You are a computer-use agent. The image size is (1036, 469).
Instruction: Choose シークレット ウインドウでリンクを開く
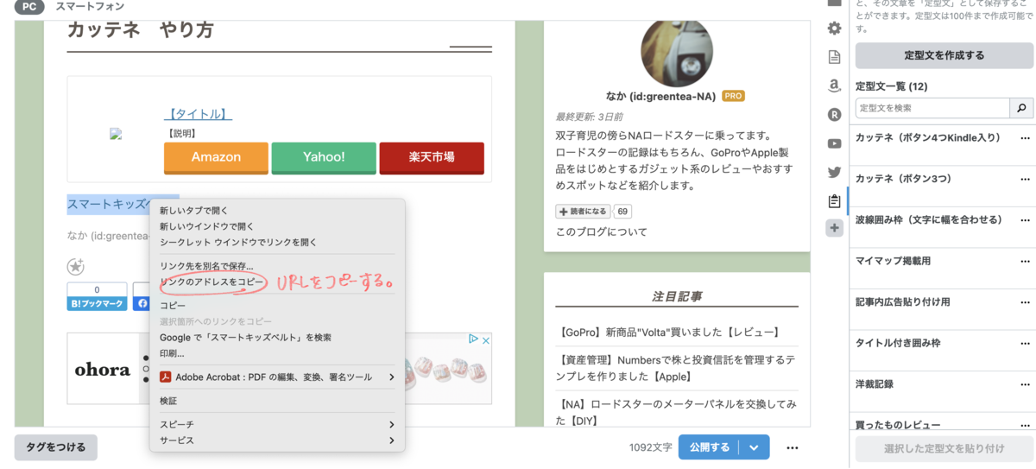(238, 242)
